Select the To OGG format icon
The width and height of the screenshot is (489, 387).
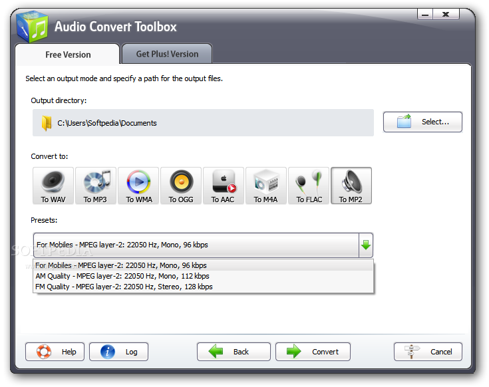(x=181, y=186)
